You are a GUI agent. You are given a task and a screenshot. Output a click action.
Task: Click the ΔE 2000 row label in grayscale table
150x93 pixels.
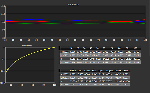[65, 62]
